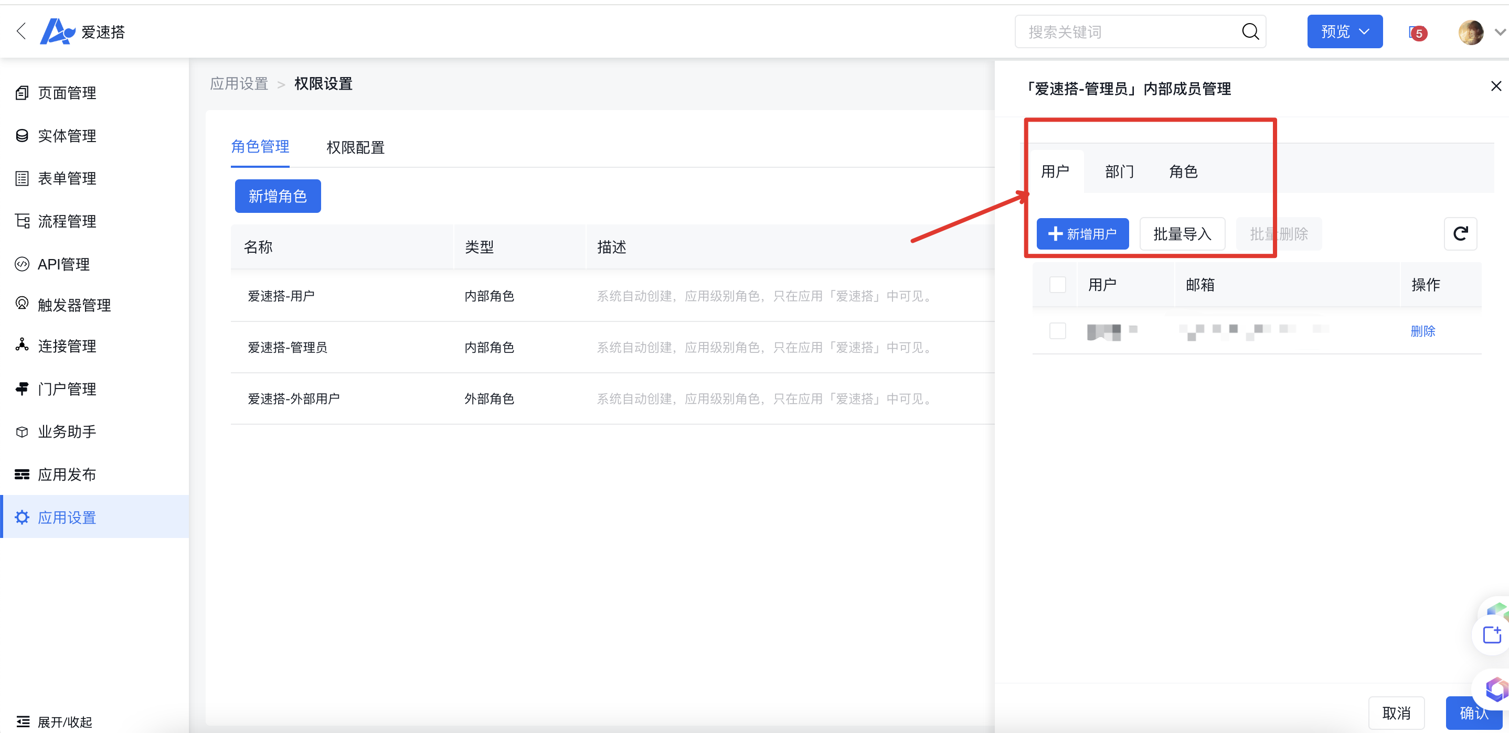Click the 爱速搭 logo icon

[57, 31]
